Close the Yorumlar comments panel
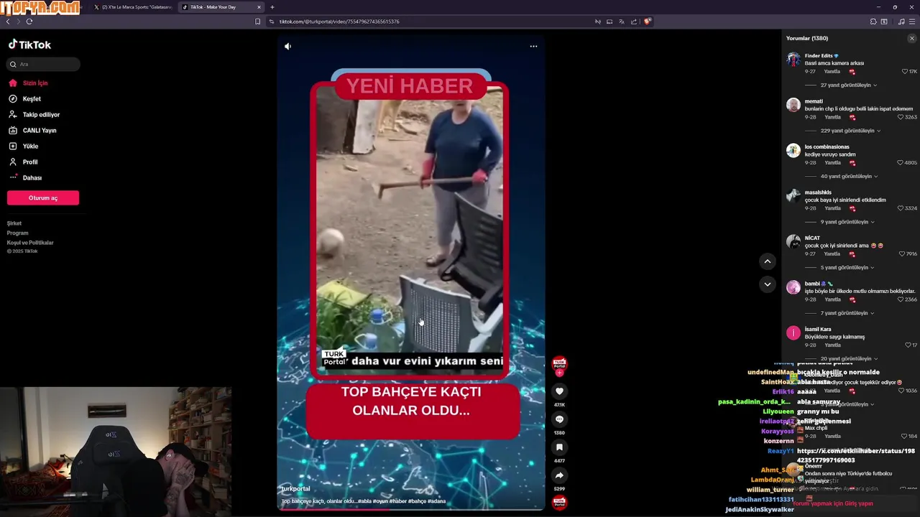 tap(912, 38)
